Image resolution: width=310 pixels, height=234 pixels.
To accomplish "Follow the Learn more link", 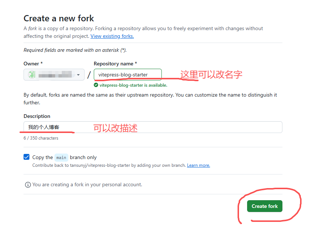I will point(199,165).
